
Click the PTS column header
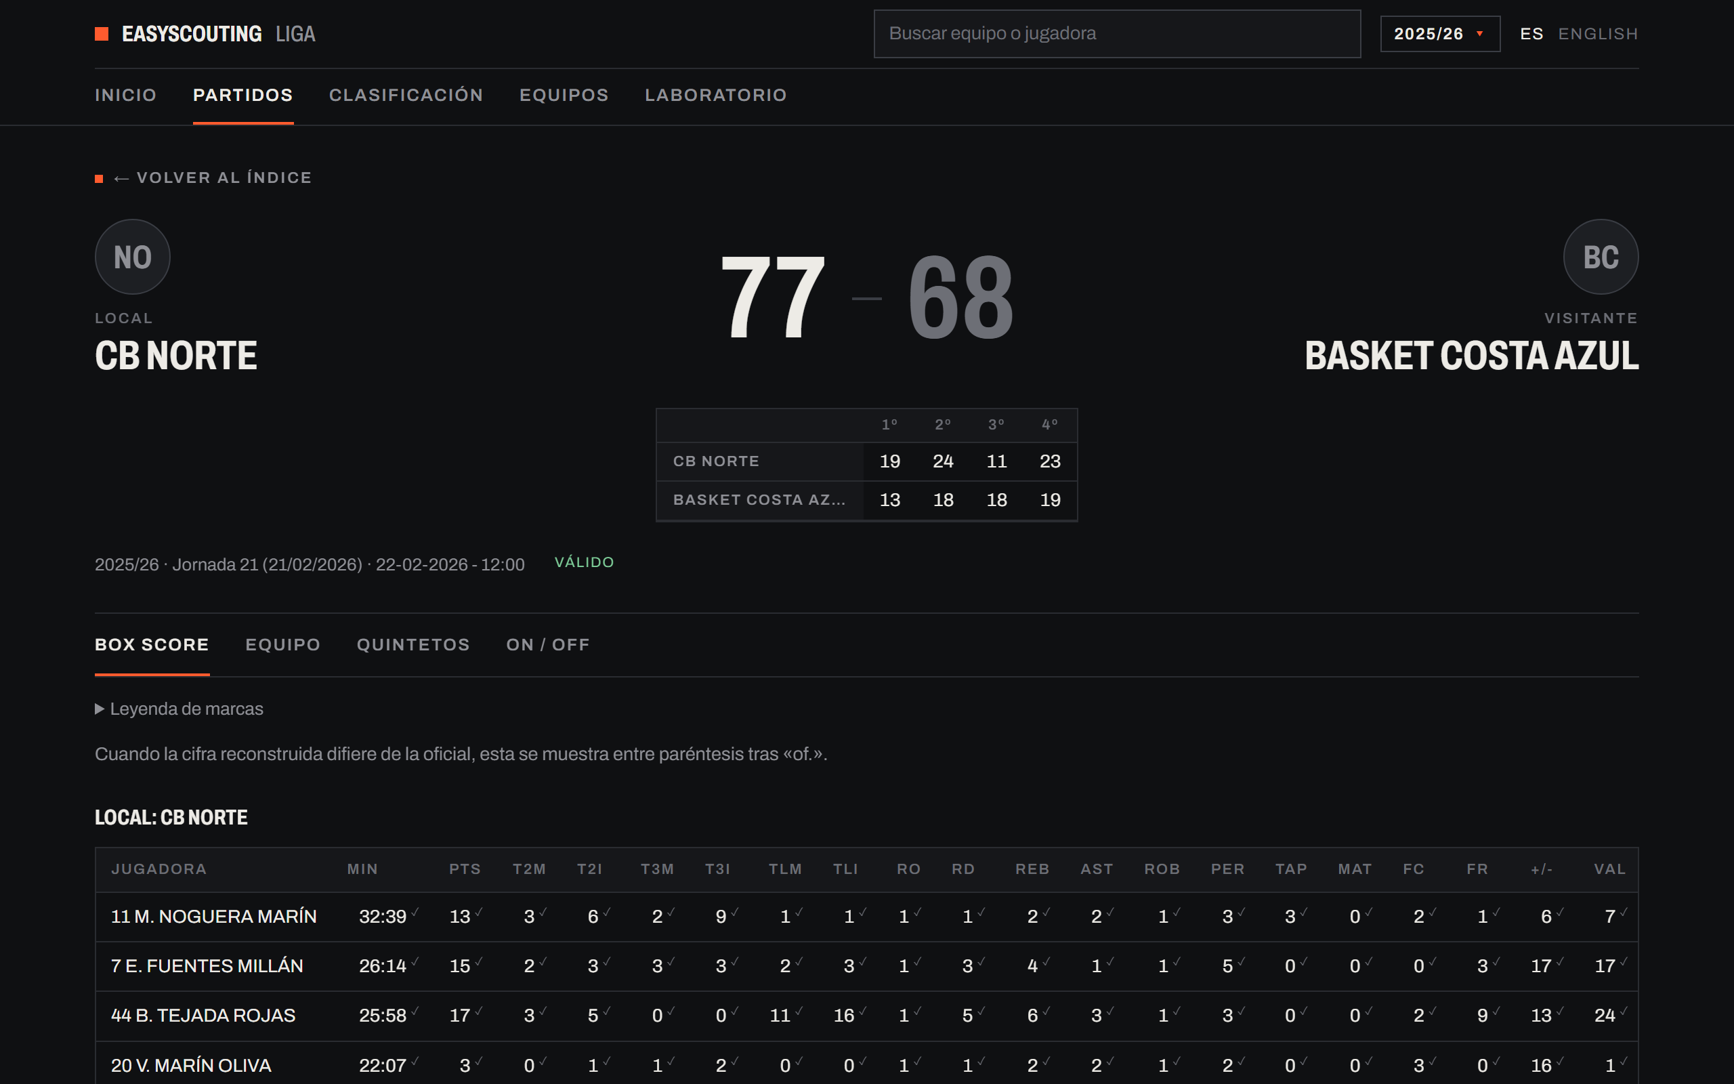[x=465, y=869]
